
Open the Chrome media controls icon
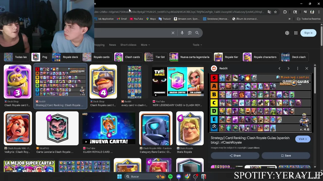click(x=305, y=12)
